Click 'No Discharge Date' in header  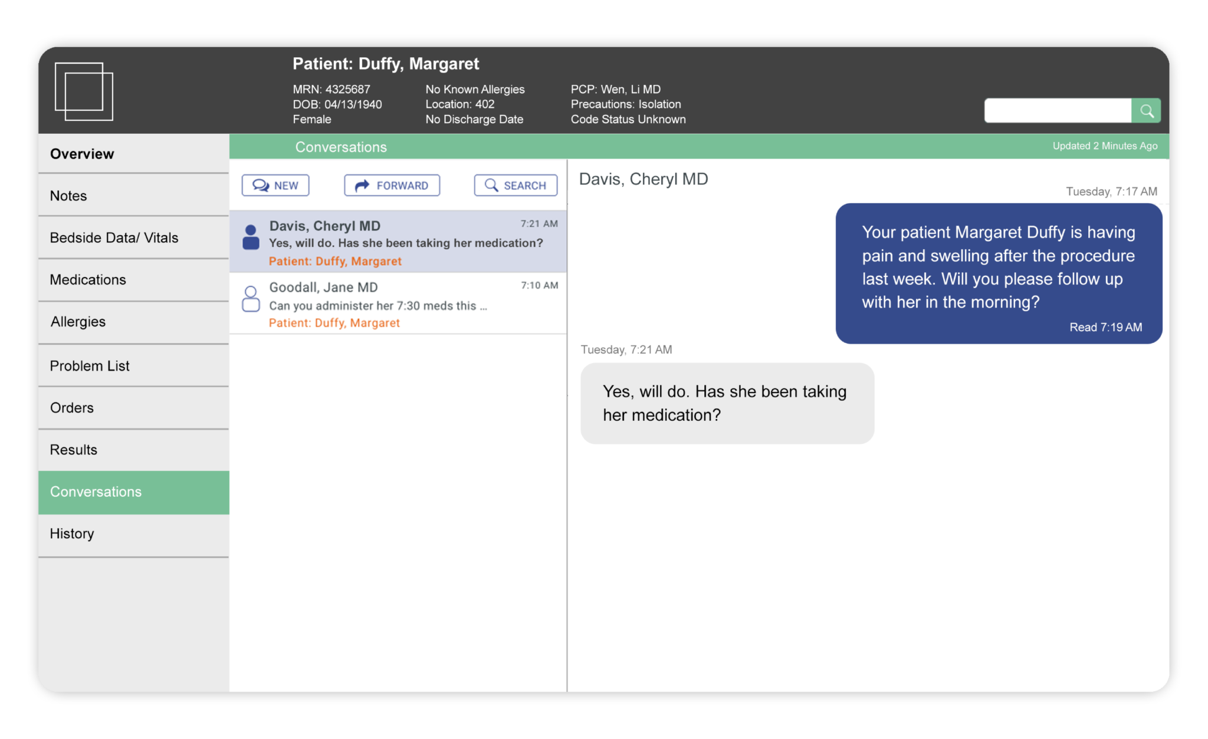[x=474, y=120]
